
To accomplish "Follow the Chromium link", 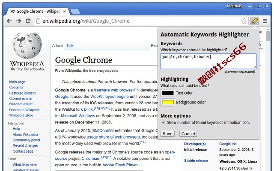I will pos(91,159).
